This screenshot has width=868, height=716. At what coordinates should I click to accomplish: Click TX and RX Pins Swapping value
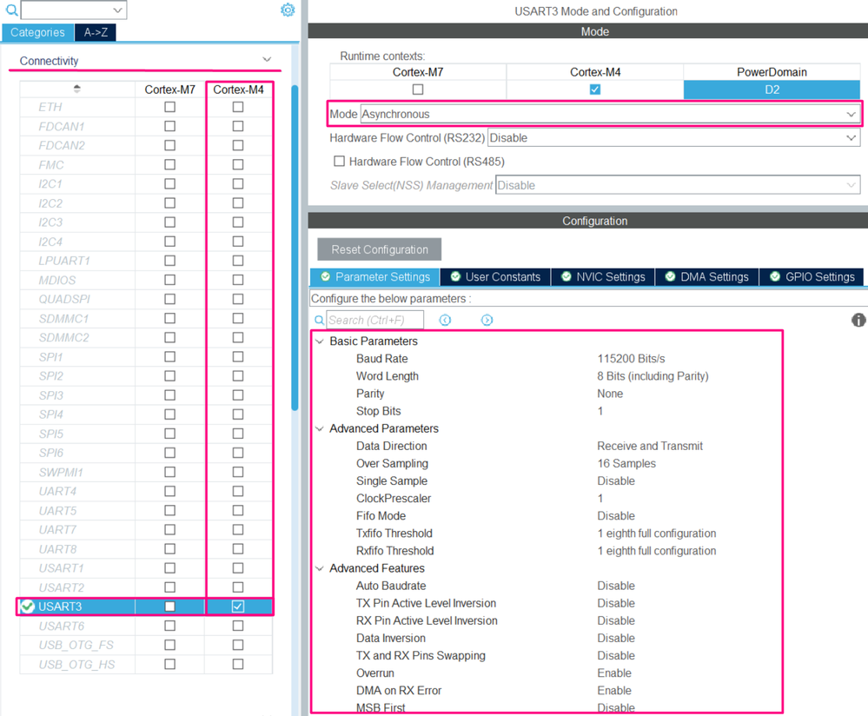(616, 656)
